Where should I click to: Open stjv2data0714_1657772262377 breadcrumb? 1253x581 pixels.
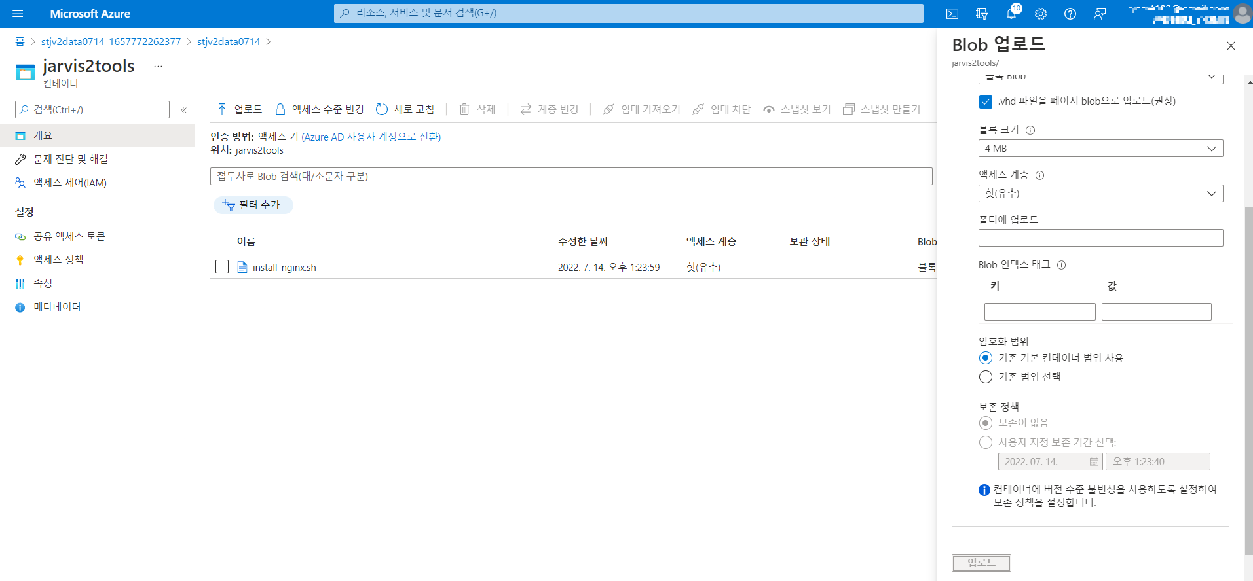point(111,42)
